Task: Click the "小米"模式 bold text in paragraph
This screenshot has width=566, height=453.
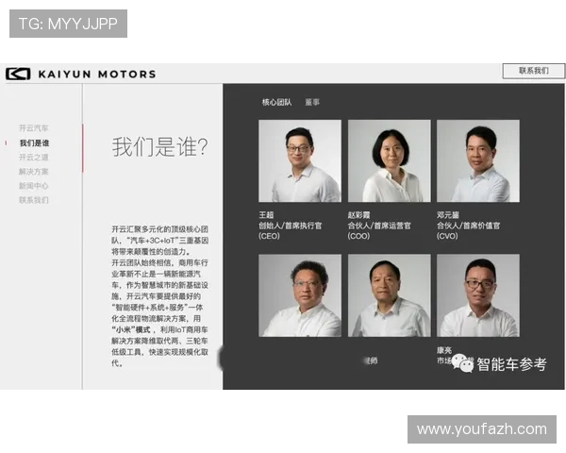Action: coord(131,329)
